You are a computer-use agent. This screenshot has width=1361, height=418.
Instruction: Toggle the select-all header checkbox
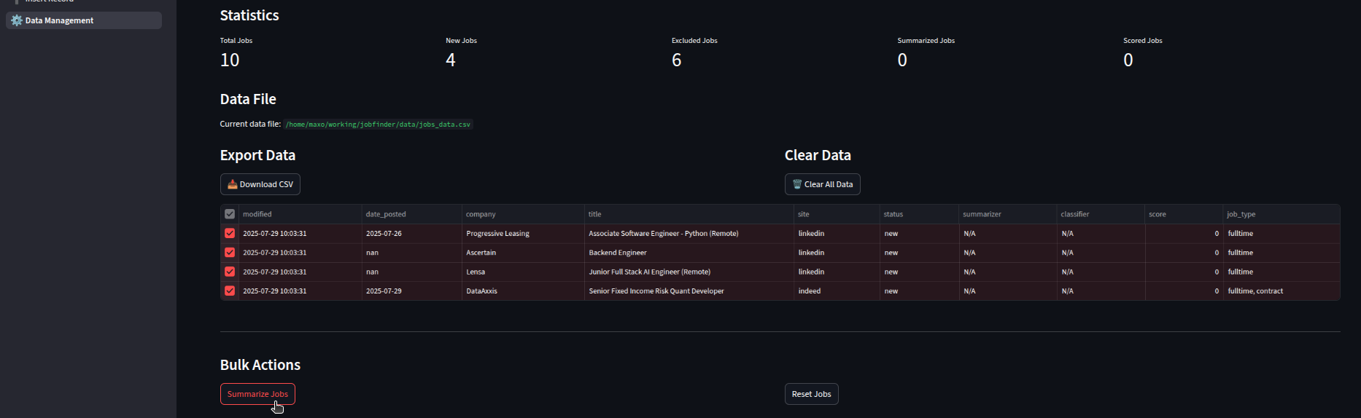click(230, 214)
